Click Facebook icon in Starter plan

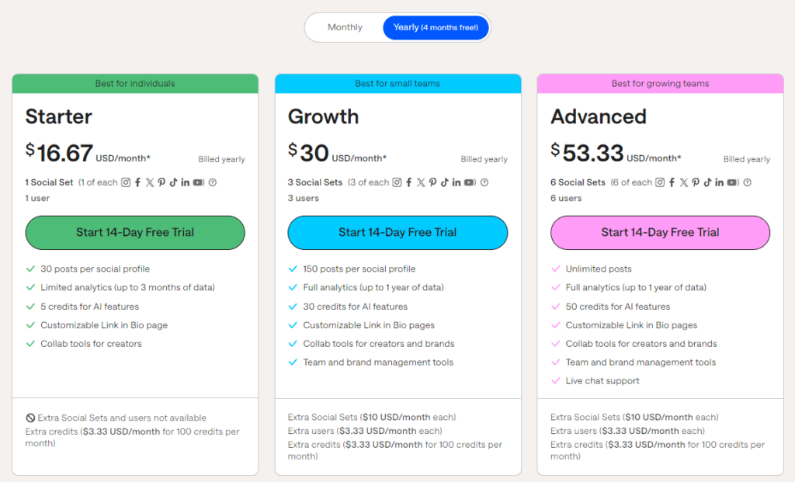(x=138, y=182)
